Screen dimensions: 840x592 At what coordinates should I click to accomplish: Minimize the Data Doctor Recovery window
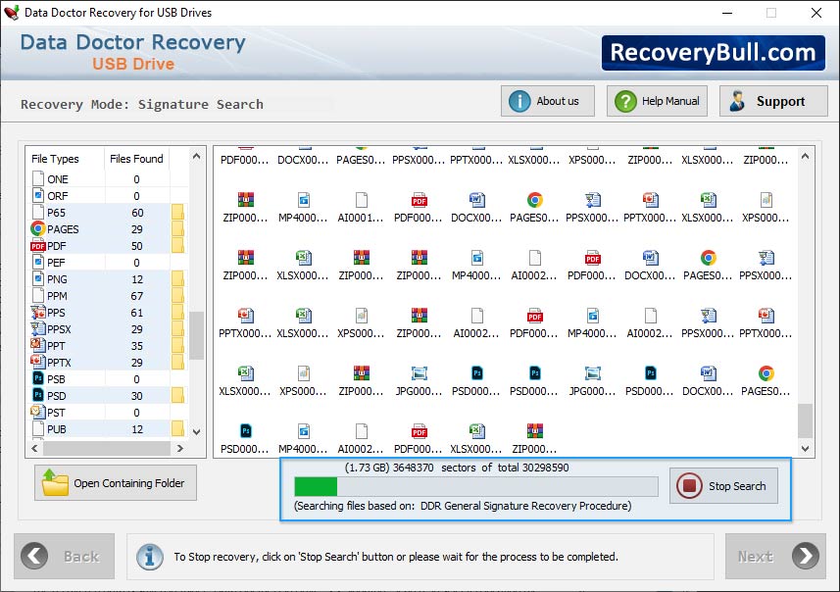727,13
